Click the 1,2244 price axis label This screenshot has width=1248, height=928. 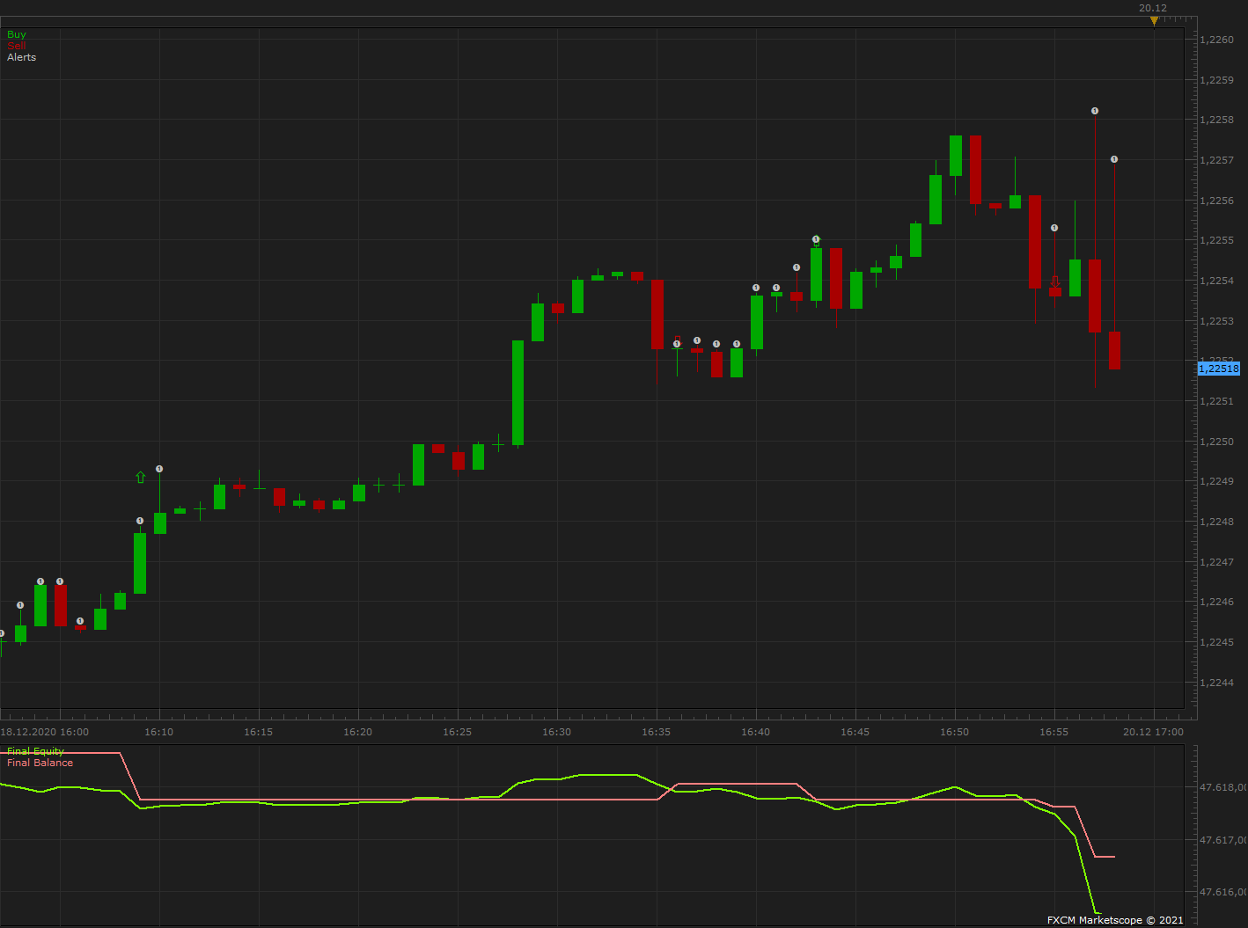coord(1217,683)
